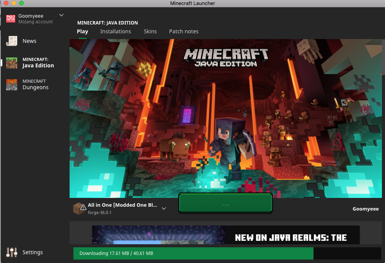The height and width of the screenshot is (263, 385).
Task: Open the News section newspaper icon
Action: (x=12, y=41)
